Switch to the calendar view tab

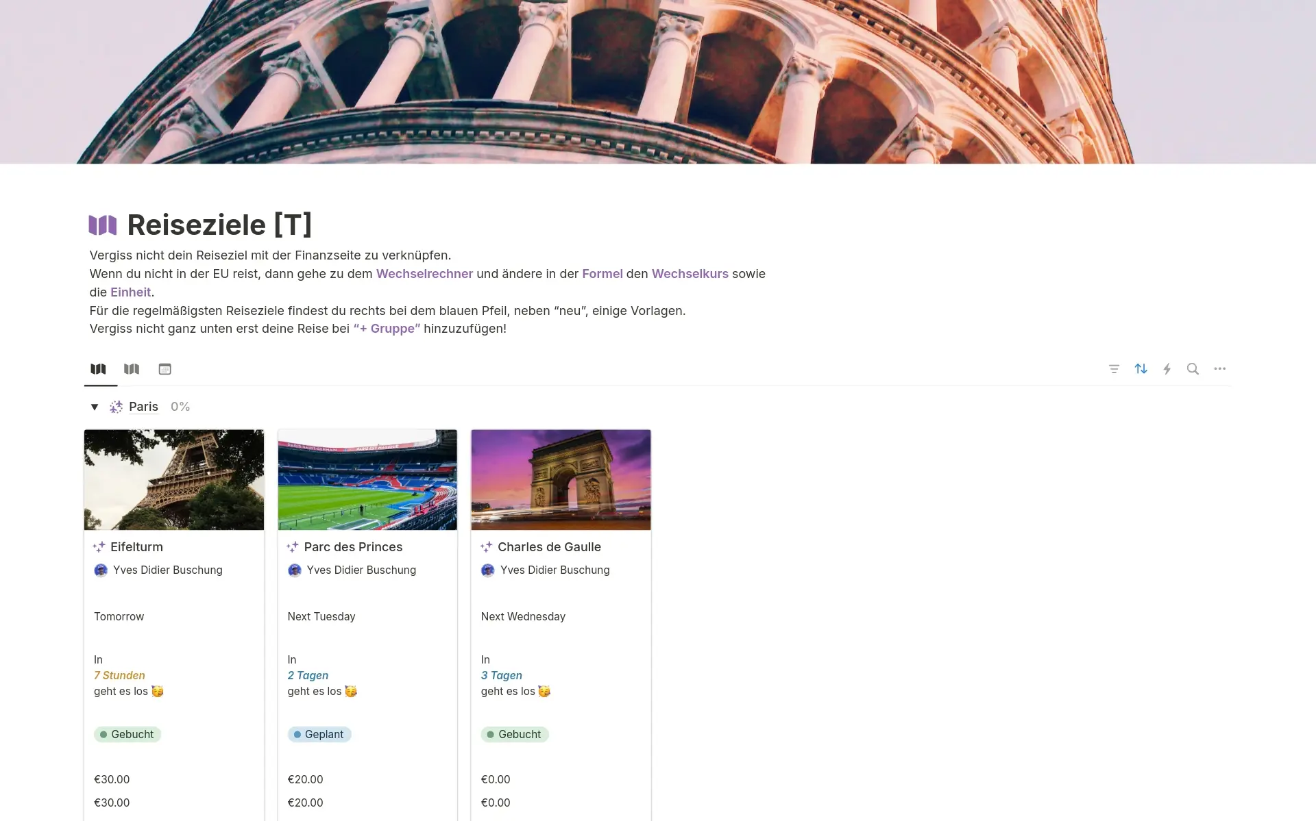[164, 369]
